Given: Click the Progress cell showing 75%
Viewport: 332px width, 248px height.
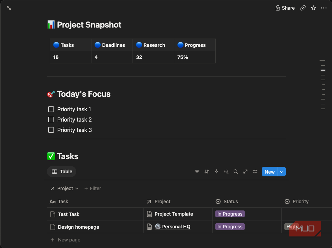Looking at the screenshot, I should [x=195, y=57].
